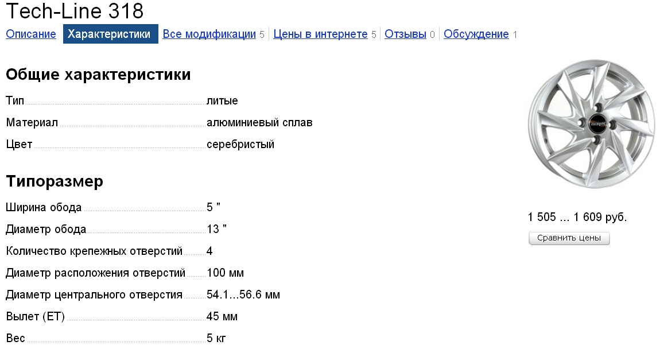Click the 1 505 … 1 609 руб. price

click(x=577, y=218)
